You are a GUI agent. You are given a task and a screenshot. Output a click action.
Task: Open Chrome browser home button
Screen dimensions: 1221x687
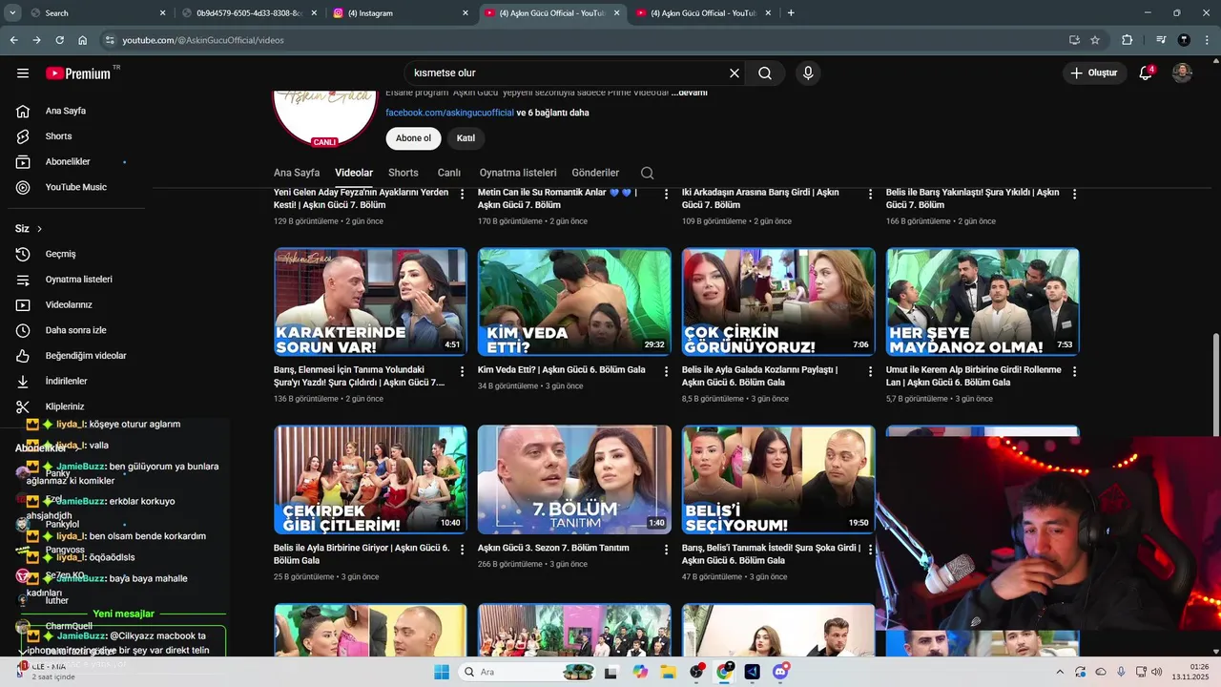[82, 40]
